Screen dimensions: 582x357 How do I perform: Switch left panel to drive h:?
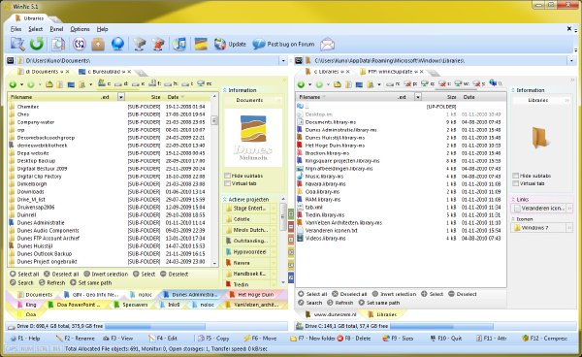[x=172, y=84]
